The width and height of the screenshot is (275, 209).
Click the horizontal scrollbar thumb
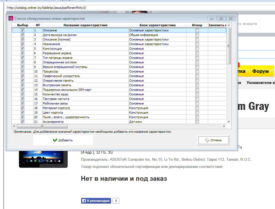point(42,126)
